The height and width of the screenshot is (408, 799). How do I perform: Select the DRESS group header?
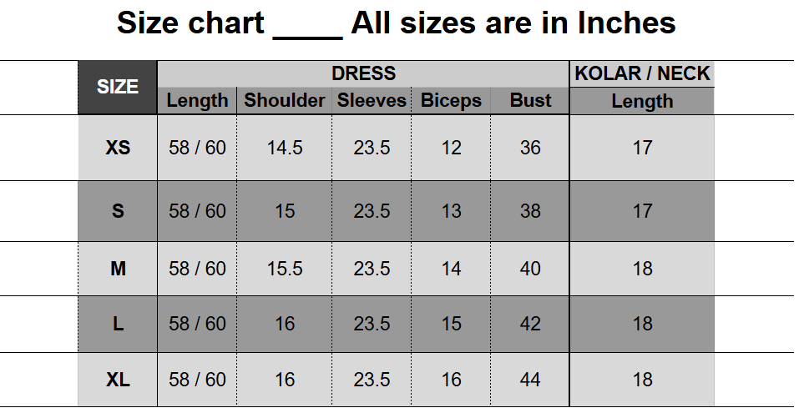coord(363,73)
